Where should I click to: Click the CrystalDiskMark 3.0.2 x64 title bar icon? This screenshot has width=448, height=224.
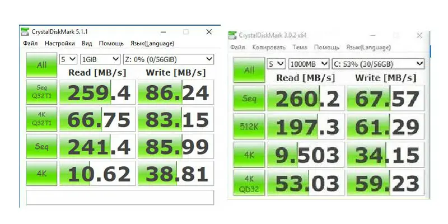point(232,35)
